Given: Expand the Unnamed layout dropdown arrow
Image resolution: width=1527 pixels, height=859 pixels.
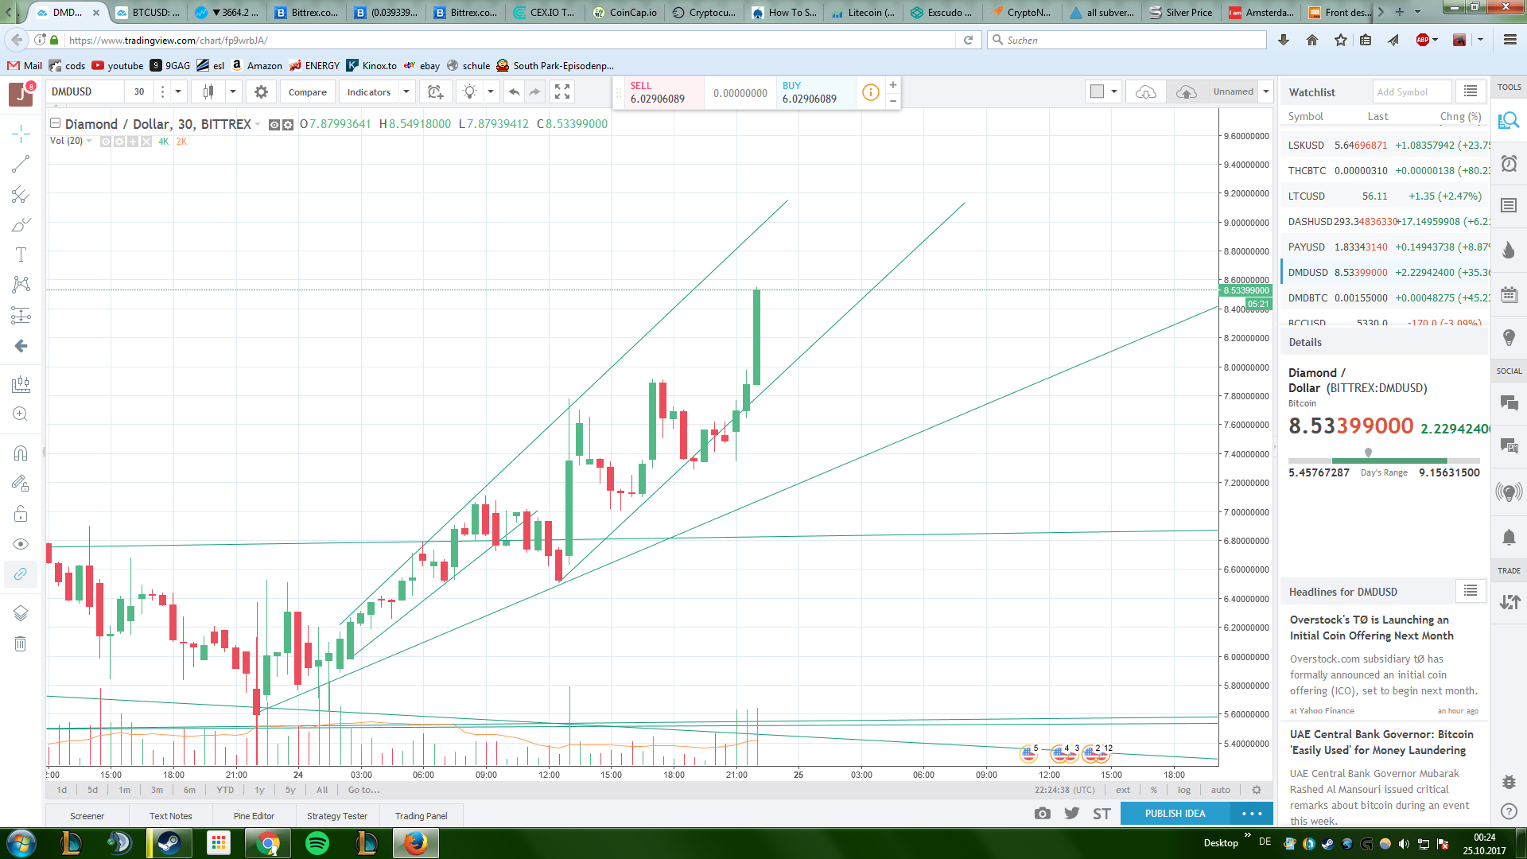Looking at the screenshot, I should [1266, 92].
